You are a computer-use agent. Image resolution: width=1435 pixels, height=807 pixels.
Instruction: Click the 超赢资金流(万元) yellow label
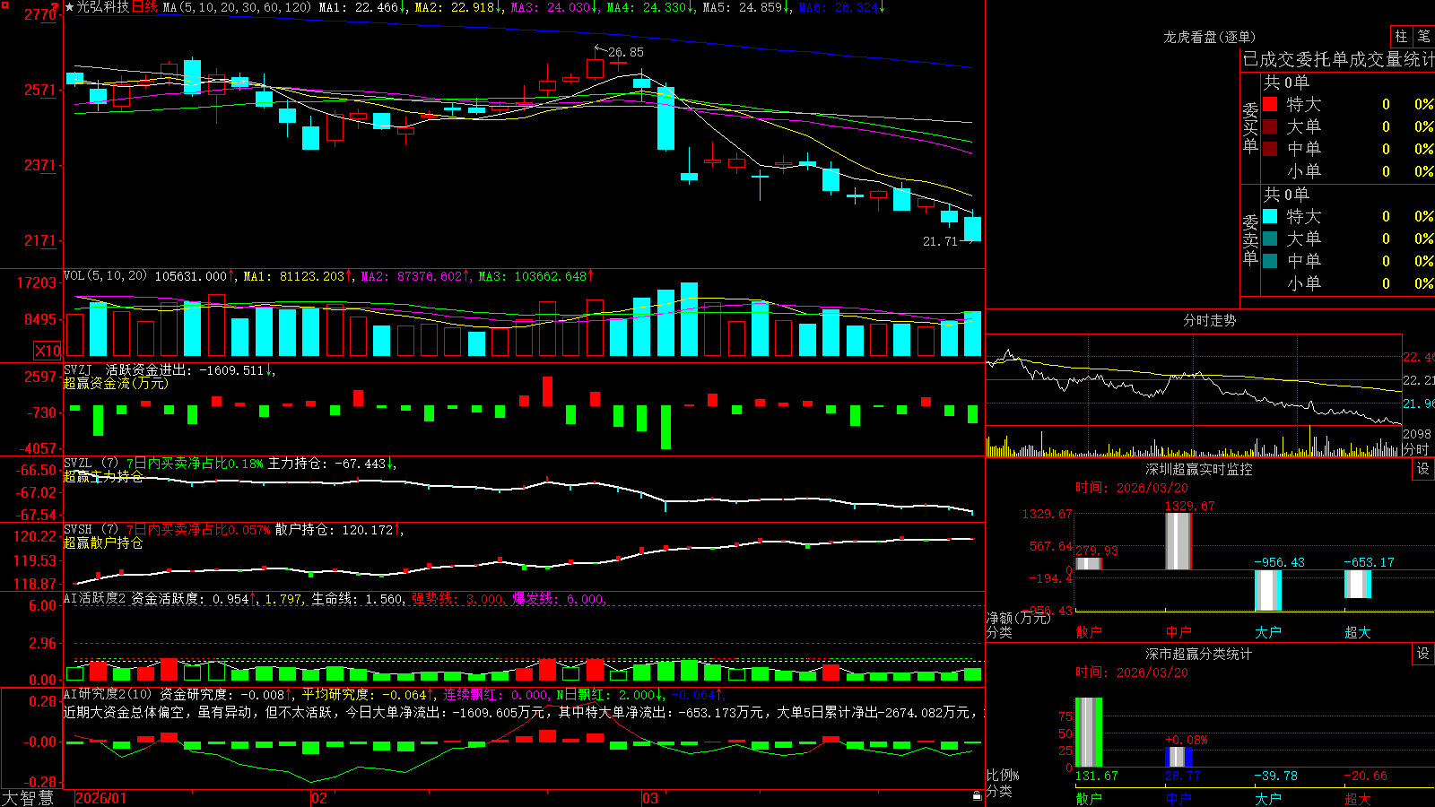click(x=116, y=383)
